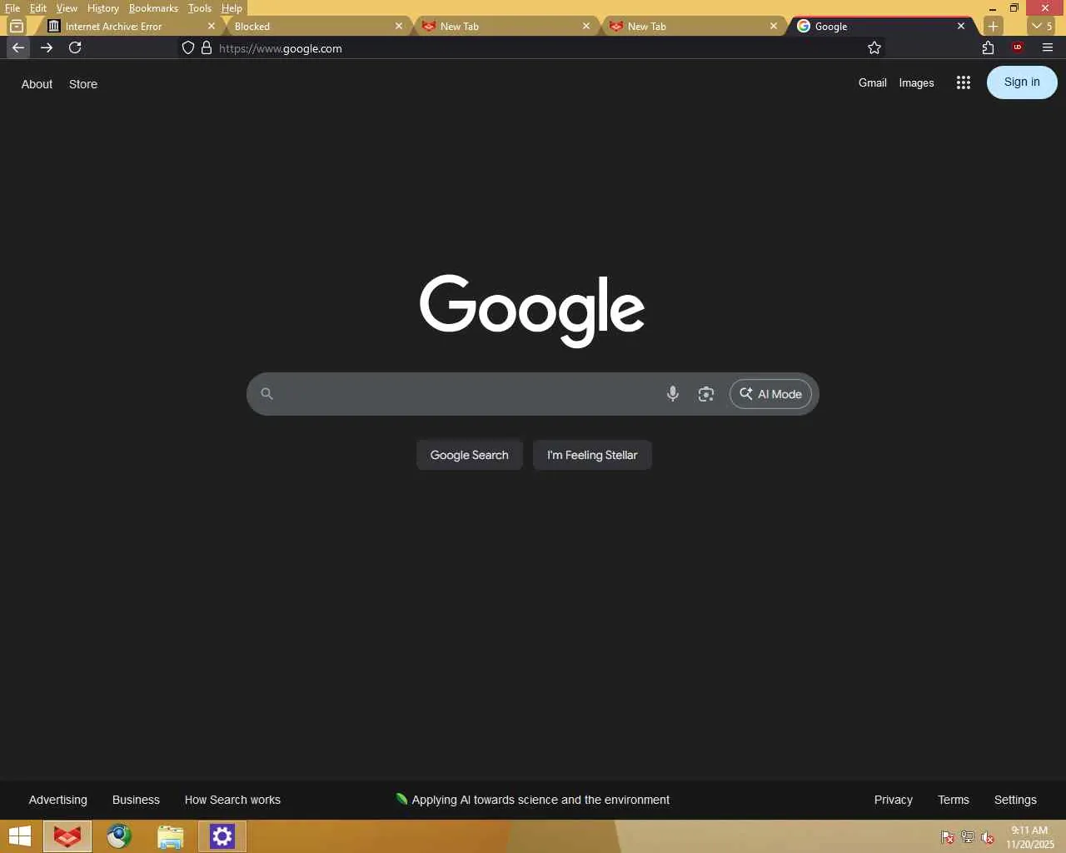Viewport: 1066px width, 853px height.
Task: Click the address bar showing google.com
Action: pyautogui.click(x=533, y=48)
